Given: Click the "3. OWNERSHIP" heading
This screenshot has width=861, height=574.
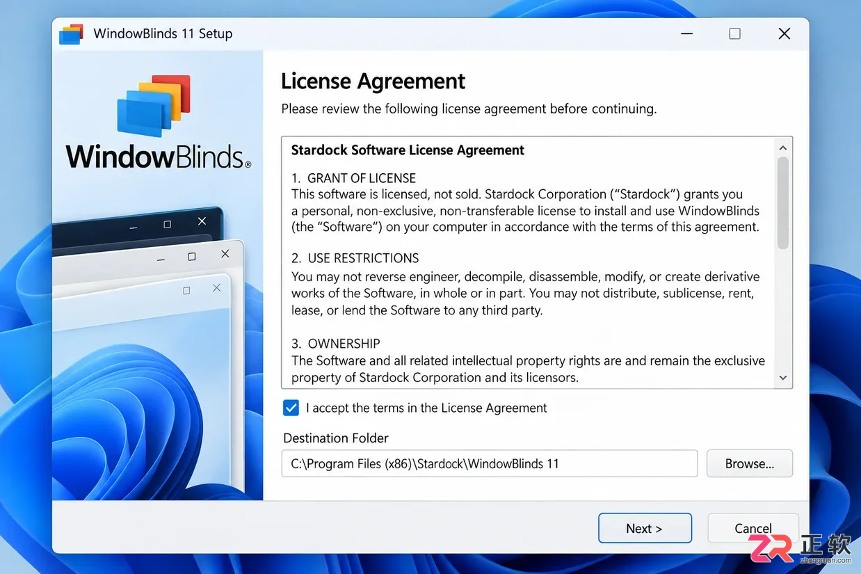Looking at the screenshot, I should point(336,344).
